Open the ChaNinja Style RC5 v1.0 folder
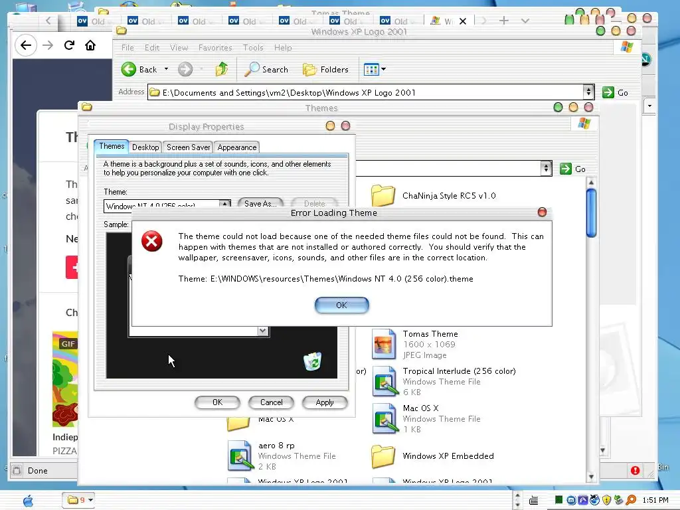Viewport: 680px width, 510px height. pos(433,196)
